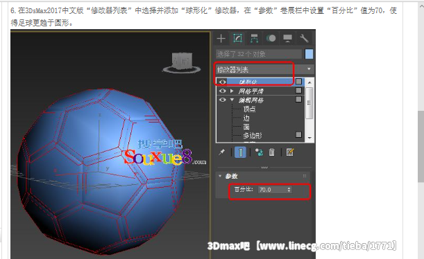Click the Pin Stack icon
The height and width of the screenshot is (259, 424).
pyautogui.click(x=222, y=152)
